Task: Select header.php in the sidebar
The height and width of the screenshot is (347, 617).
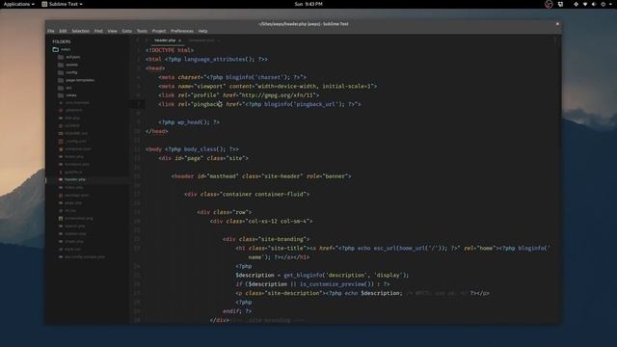Action: pos(75,179)
